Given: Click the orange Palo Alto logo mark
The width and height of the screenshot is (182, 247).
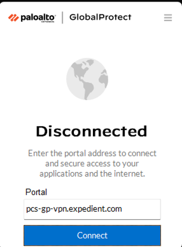Looking at the screenshot, I should coord(14,17).
